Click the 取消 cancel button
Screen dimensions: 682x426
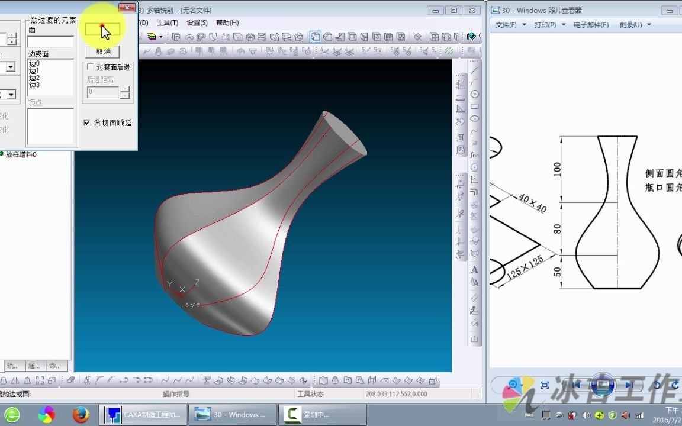pos(102,51)
